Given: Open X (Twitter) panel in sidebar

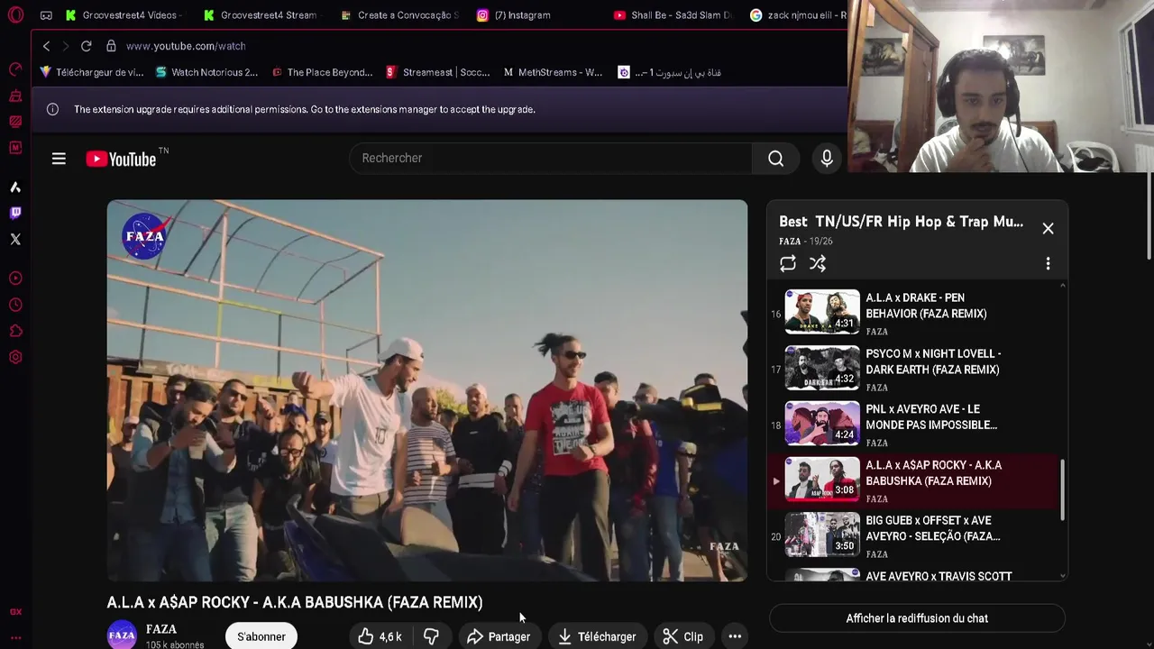Looking at the screenshot, I should point(15,239).
